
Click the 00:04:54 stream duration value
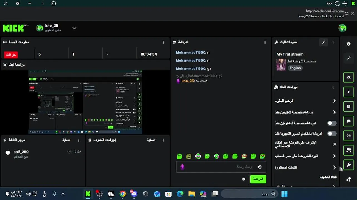pos(149,54)
